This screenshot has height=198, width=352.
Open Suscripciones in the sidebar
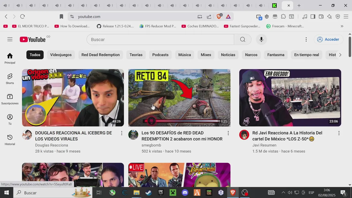[x=10, y=99]
